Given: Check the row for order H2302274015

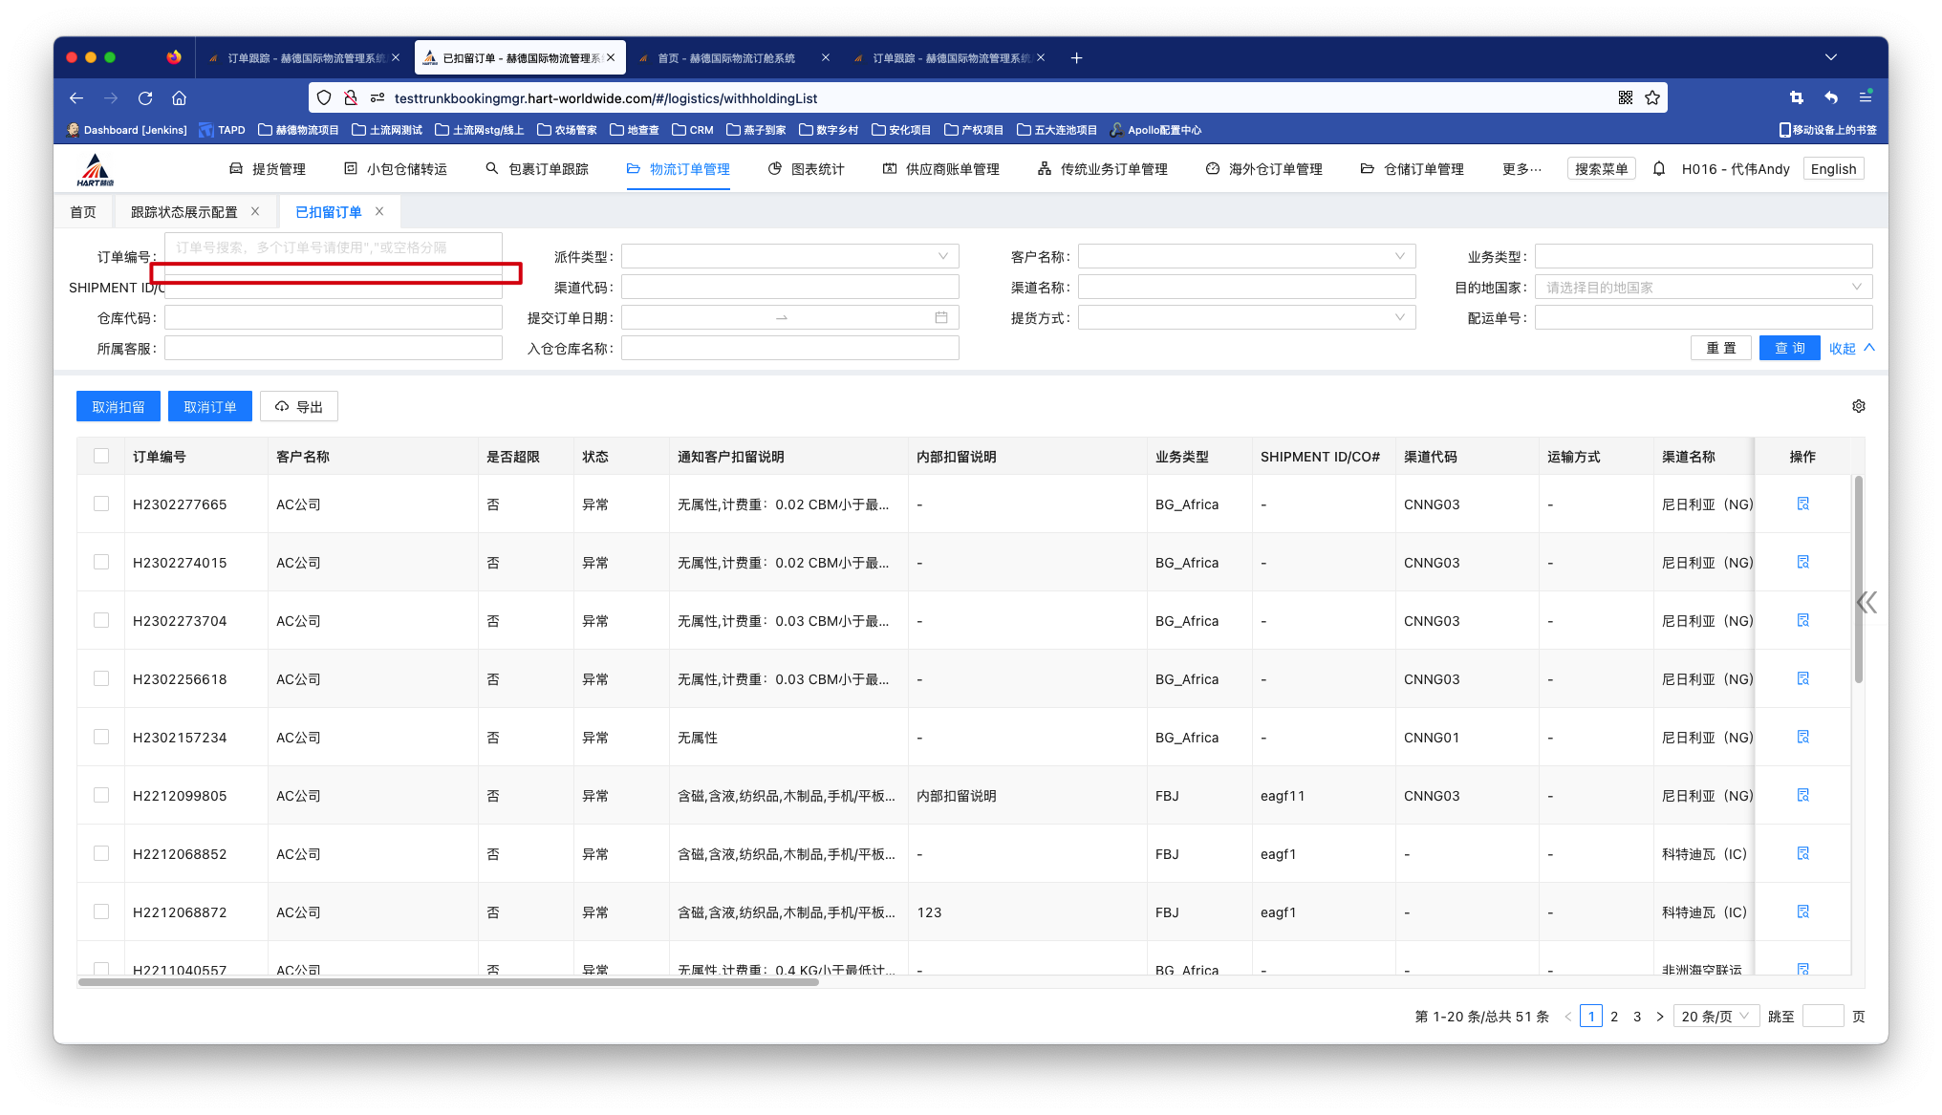Looking at the screenshot, I should click(x=101, y=562).
